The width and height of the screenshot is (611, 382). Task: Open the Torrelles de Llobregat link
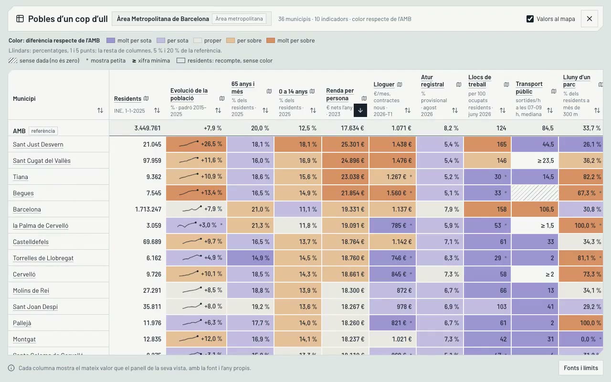coord(43,258)
